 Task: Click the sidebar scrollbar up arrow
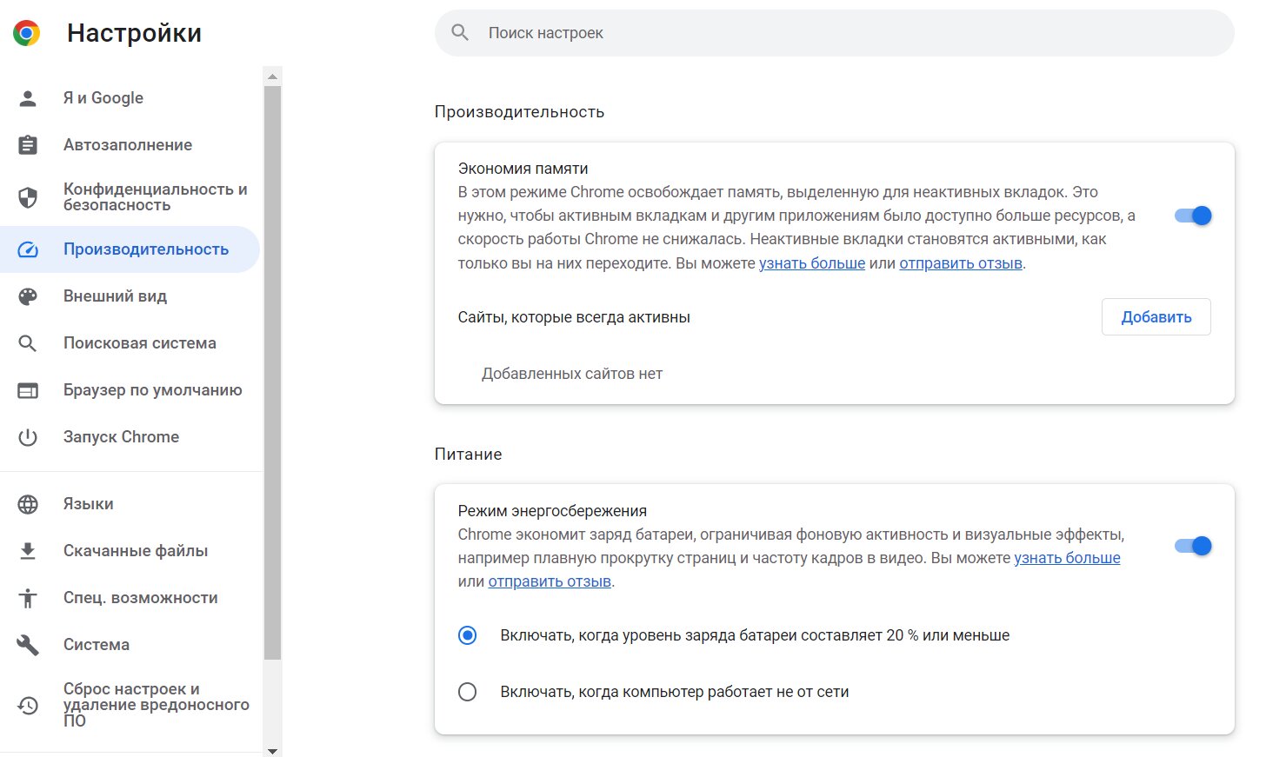(272, 76)
